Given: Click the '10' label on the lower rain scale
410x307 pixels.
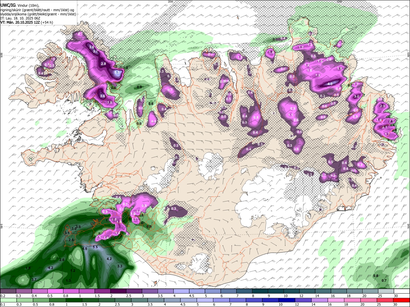Looking at the screenshot, I should point(281,304).
